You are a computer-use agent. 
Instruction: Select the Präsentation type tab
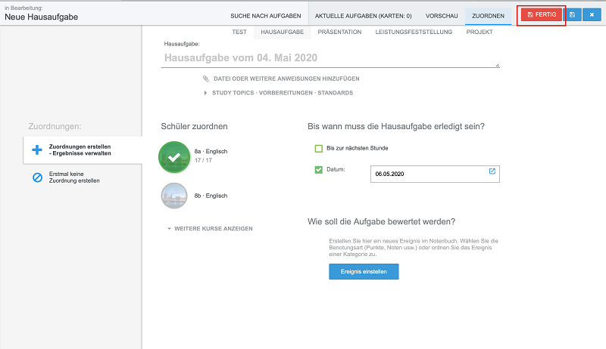point(339,32)
